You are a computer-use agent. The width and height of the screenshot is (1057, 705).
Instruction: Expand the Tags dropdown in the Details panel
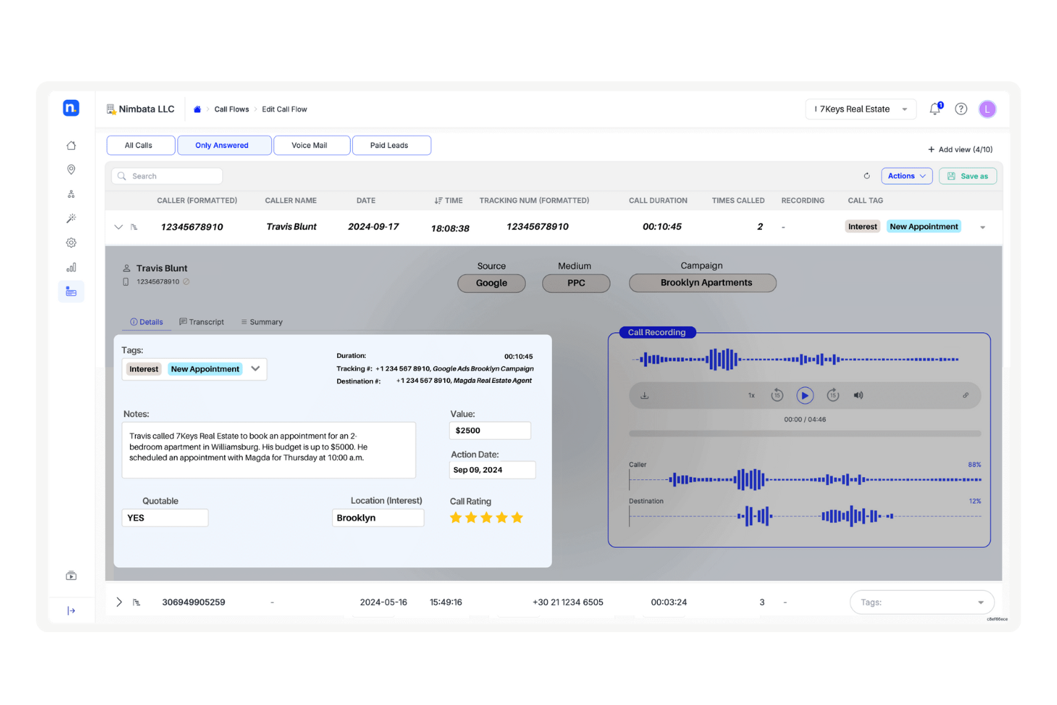point(256,369)
